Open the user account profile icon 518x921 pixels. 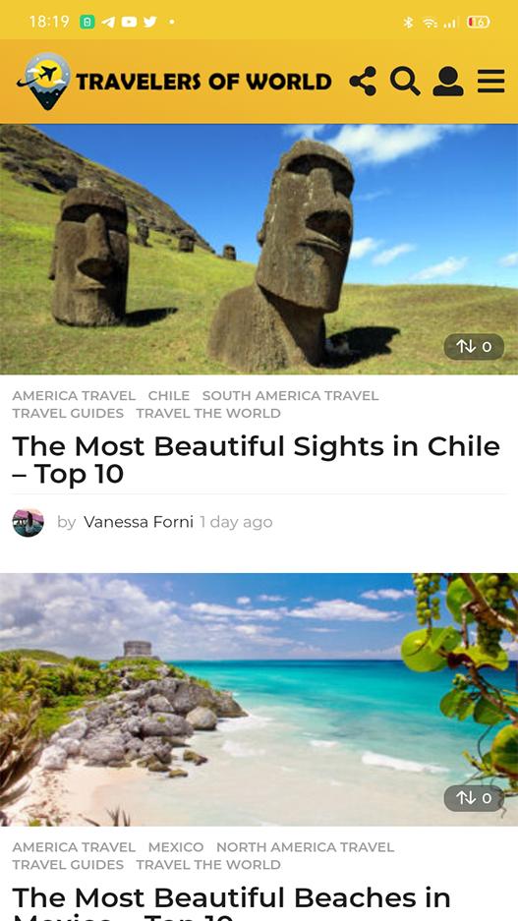click(448, 81)
